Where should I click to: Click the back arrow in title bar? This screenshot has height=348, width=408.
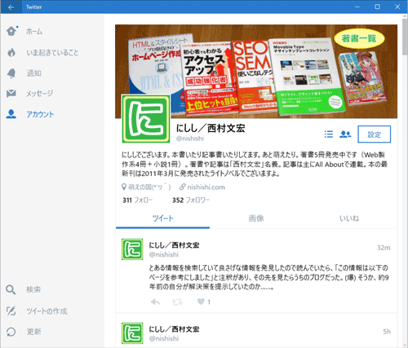pos(11,7)
